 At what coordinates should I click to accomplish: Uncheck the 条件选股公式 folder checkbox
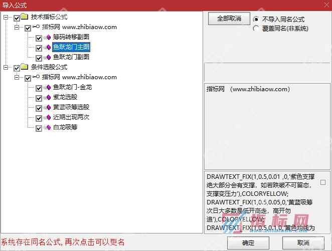(17, 68)
